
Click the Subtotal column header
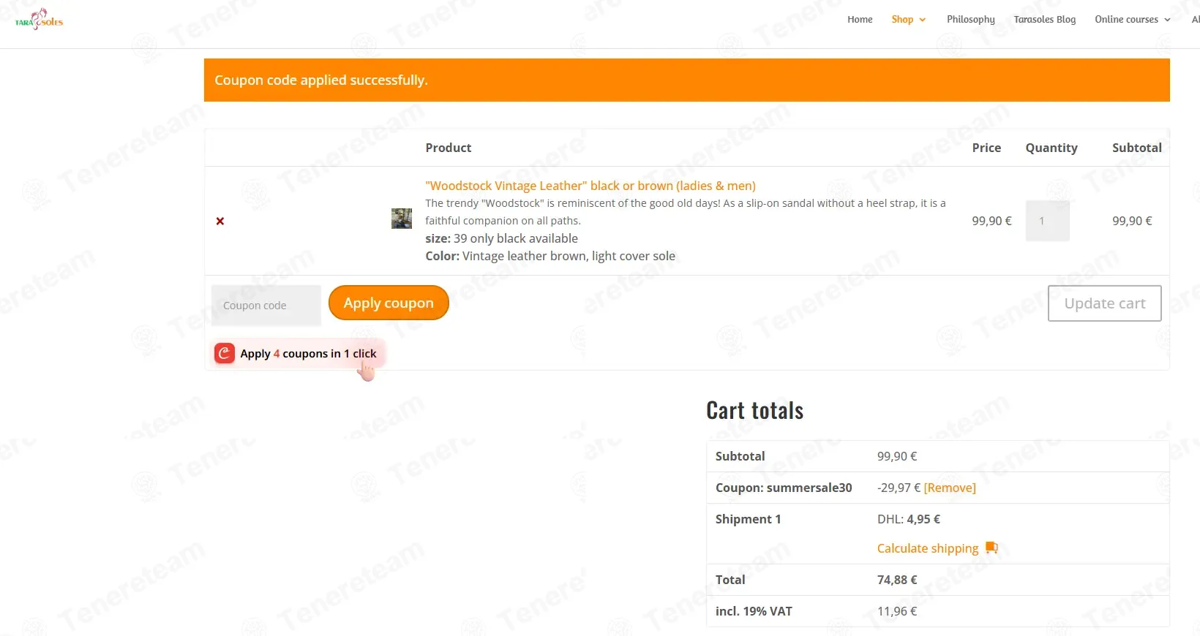(x=1136, y=148)
